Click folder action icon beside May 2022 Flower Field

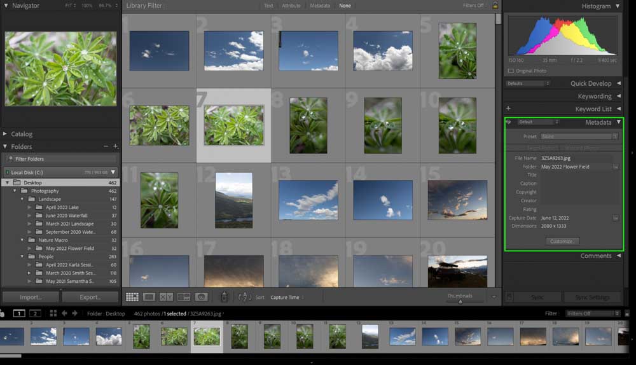pos(615,167)
